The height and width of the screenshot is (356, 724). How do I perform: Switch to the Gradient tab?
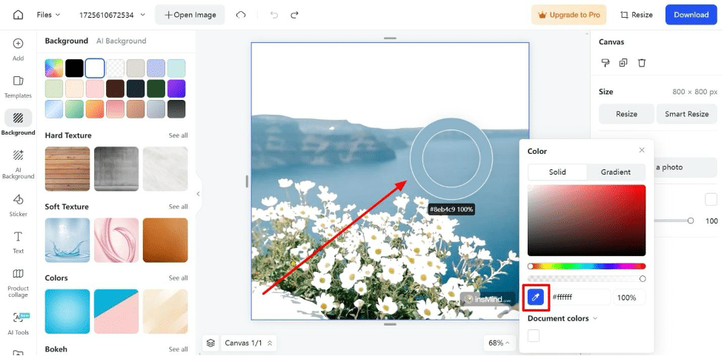point(615,172)
